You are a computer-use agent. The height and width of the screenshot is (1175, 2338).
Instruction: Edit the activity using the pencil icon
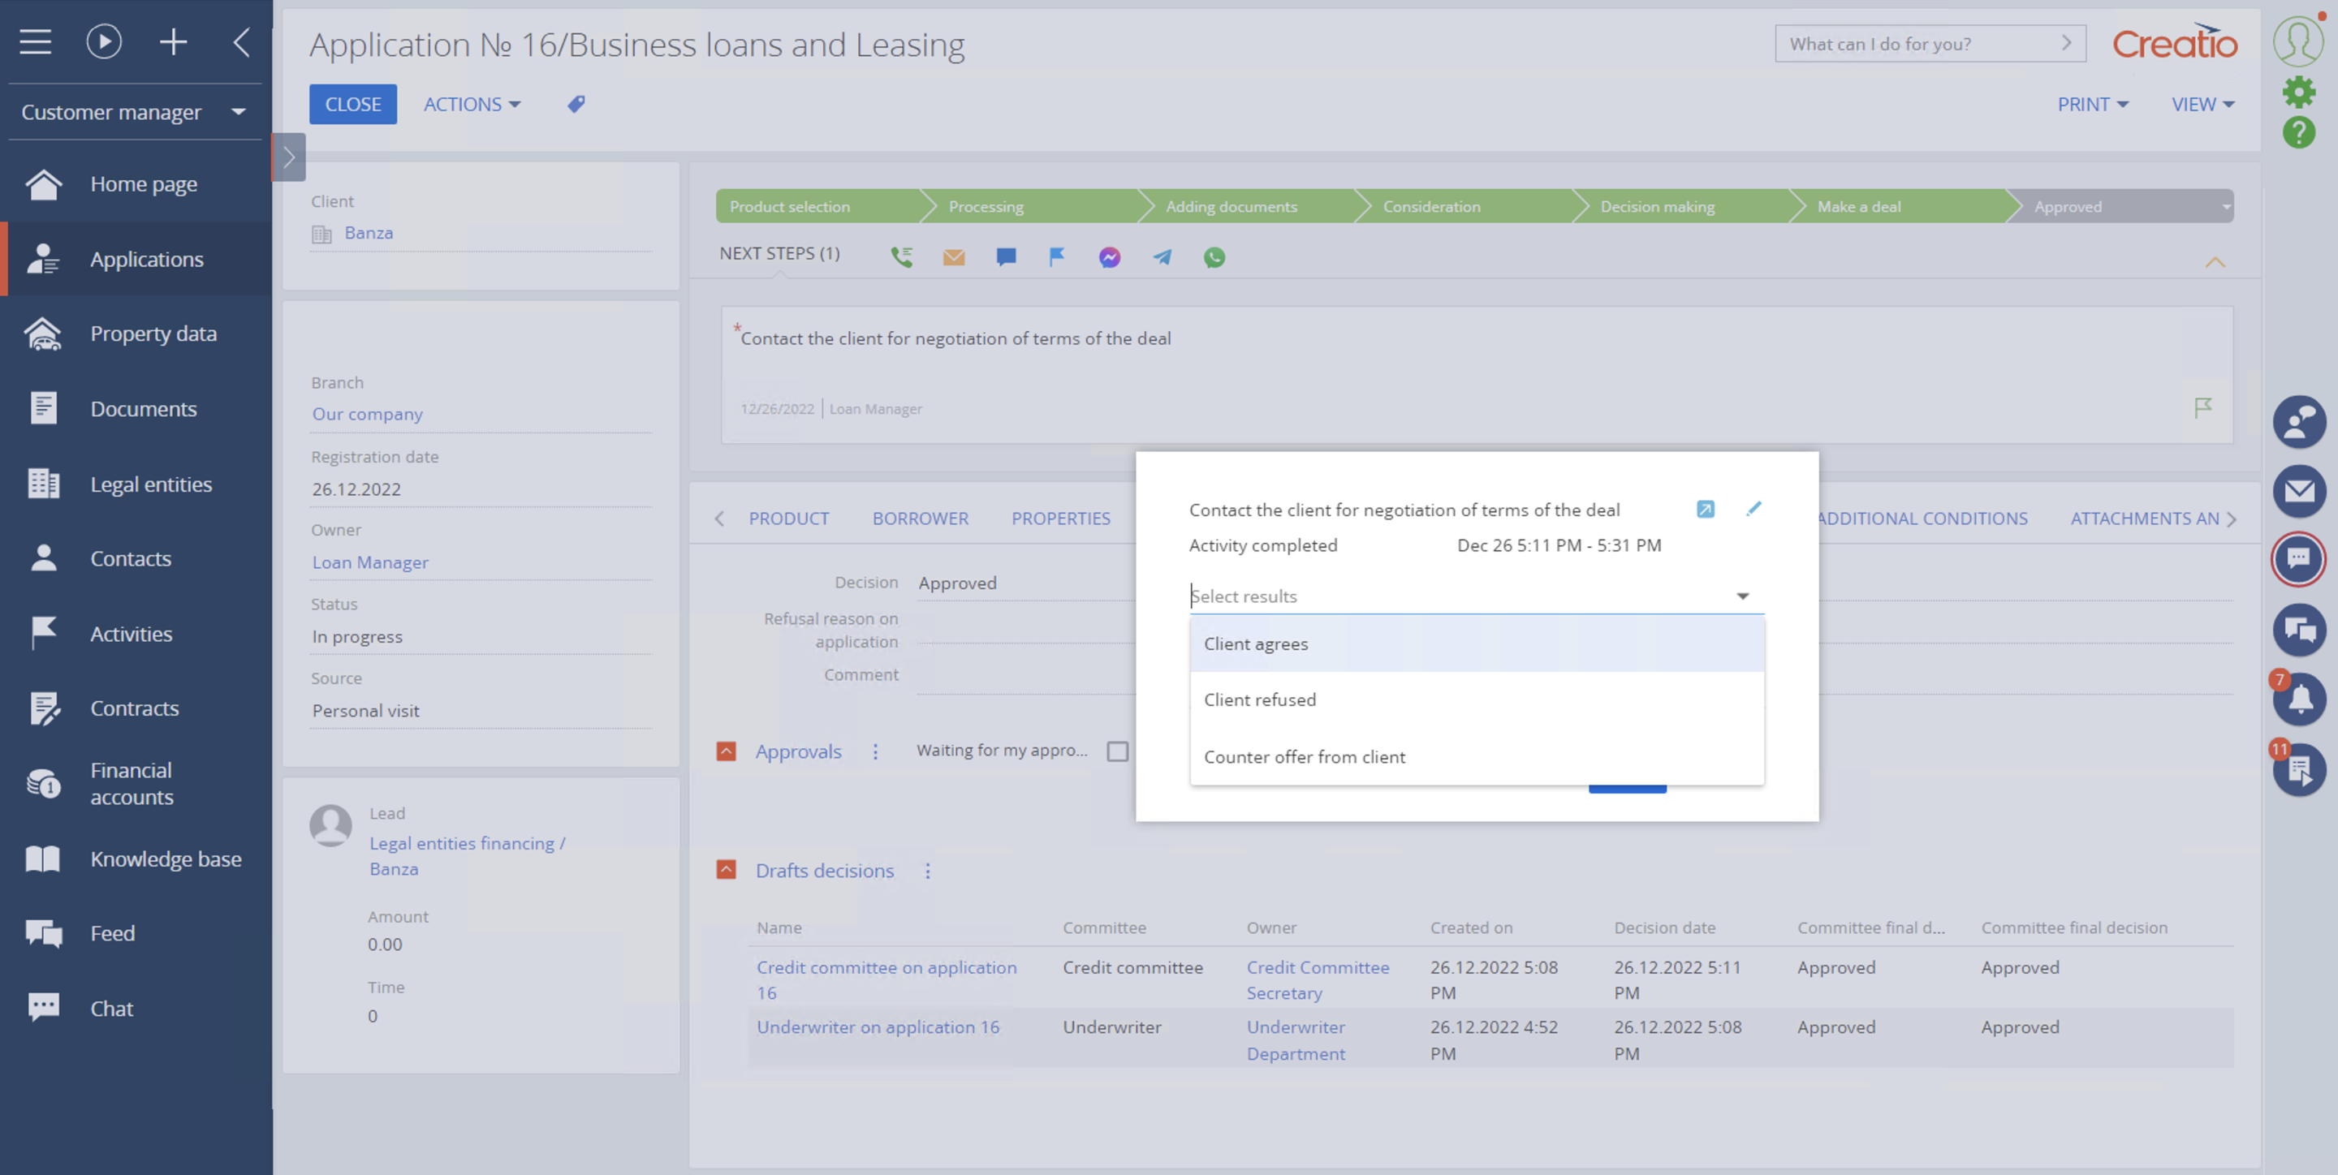pos(1754,509)
